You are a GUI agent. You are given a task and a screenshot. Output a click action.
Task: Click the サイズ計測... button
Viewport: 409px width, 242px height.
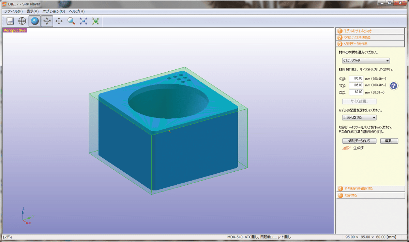tap(359, 101)
